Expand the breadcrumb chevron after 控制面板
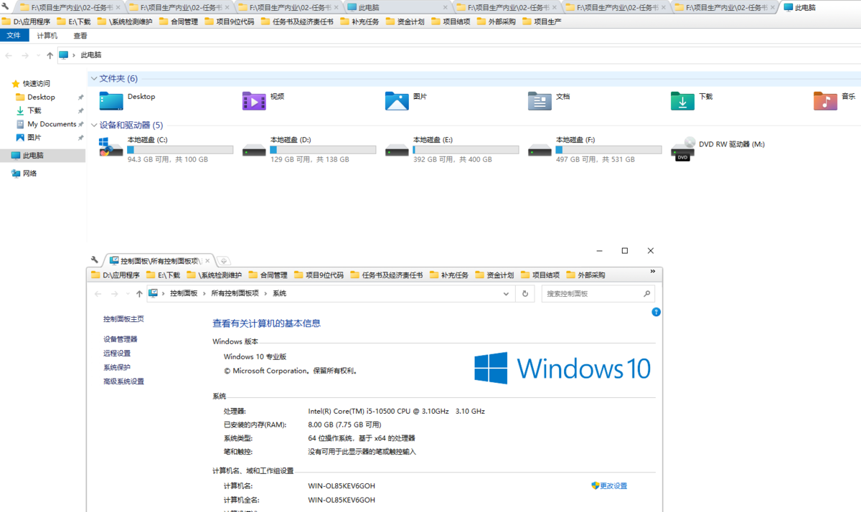 click(204, 294)
